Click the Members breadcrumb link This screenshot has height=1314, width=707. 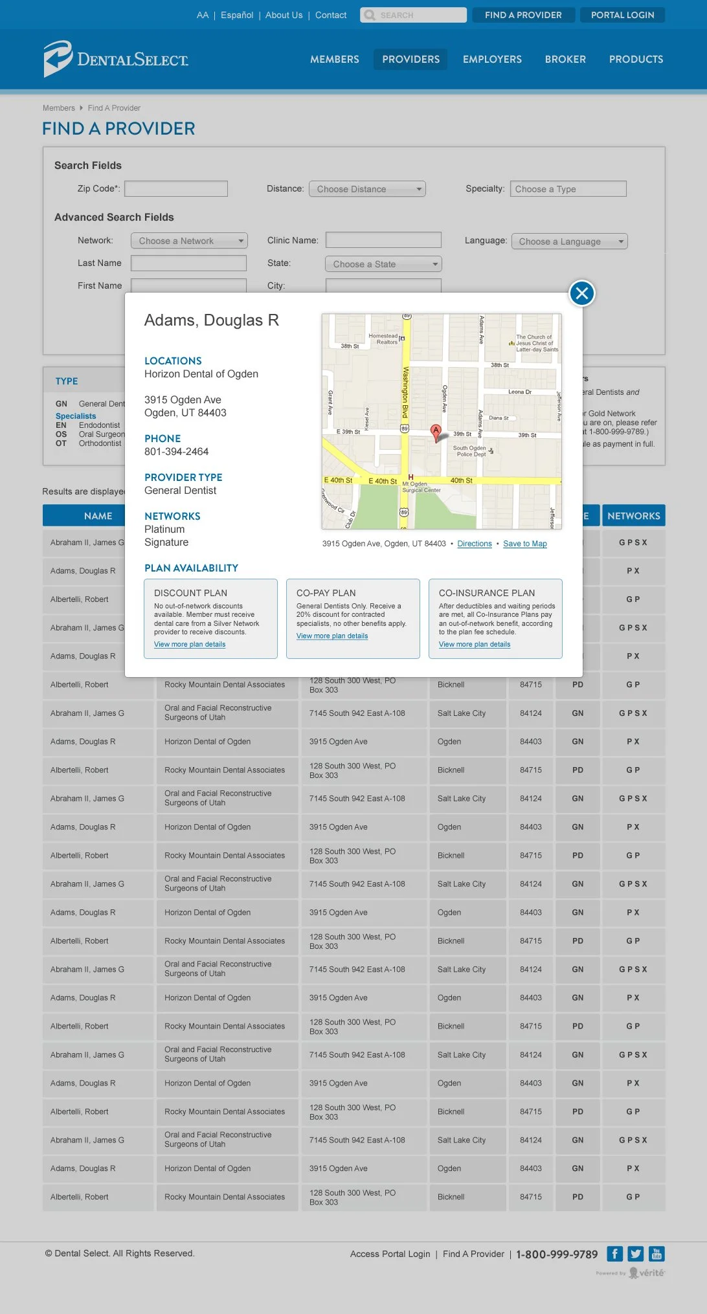tap(59, 108)
